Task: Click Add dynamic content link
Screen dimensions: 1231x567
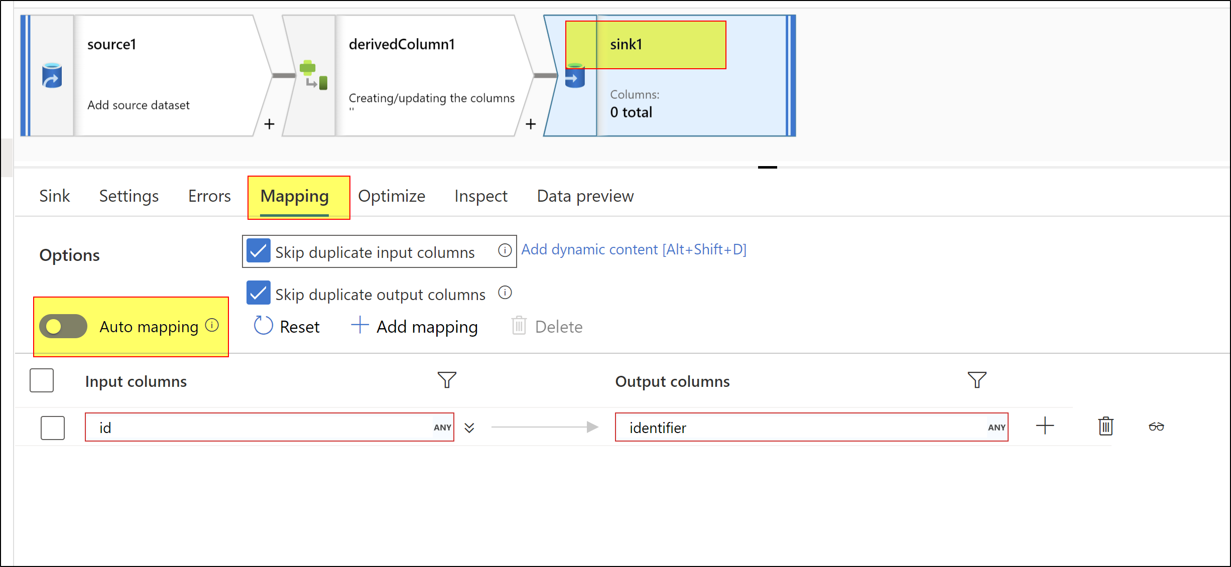Action: [634, 249]
